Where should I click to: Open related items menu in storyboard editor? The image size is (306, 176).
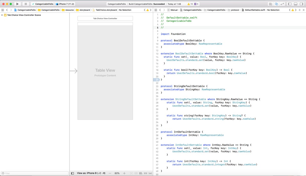pyautogui.click(x=3, y=10)
